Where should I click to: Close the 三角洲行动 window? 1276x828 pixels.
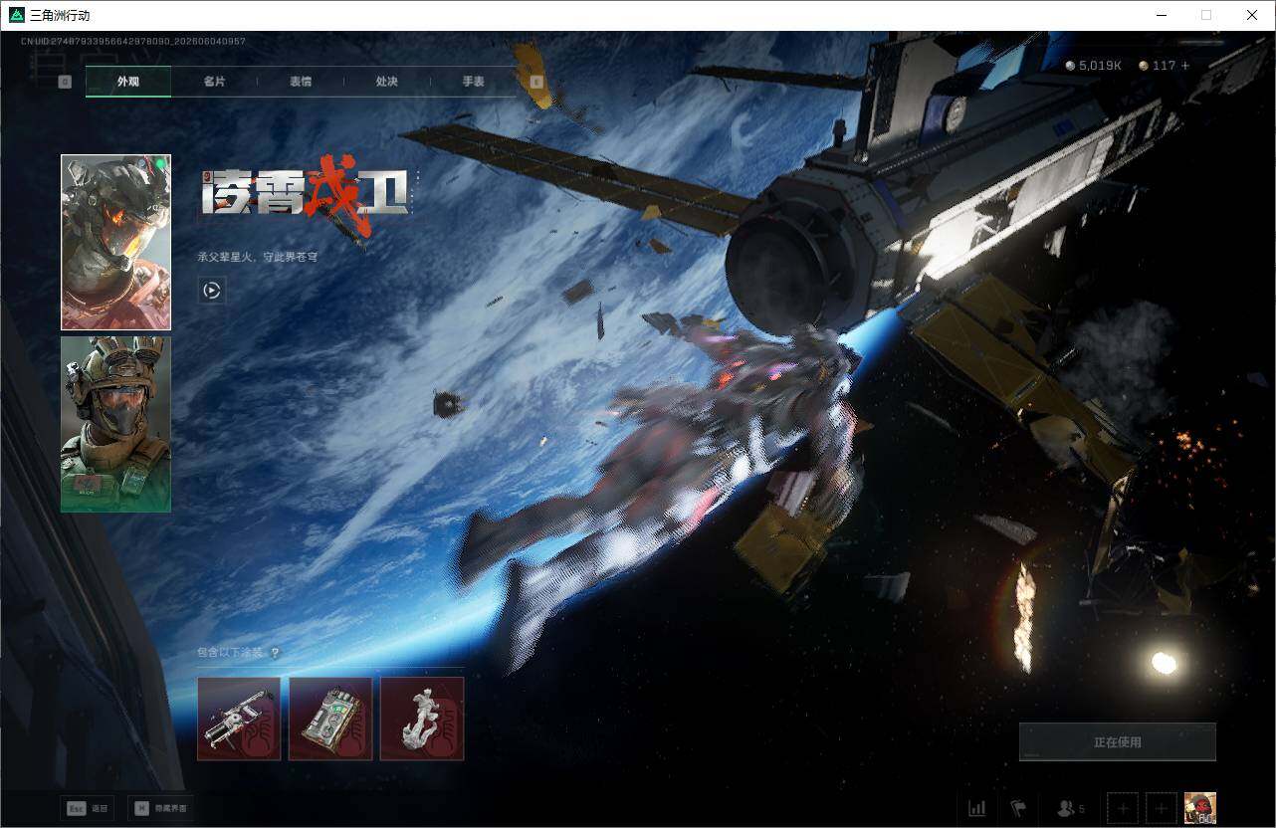pyautogui.click(x=1252, y=15)
